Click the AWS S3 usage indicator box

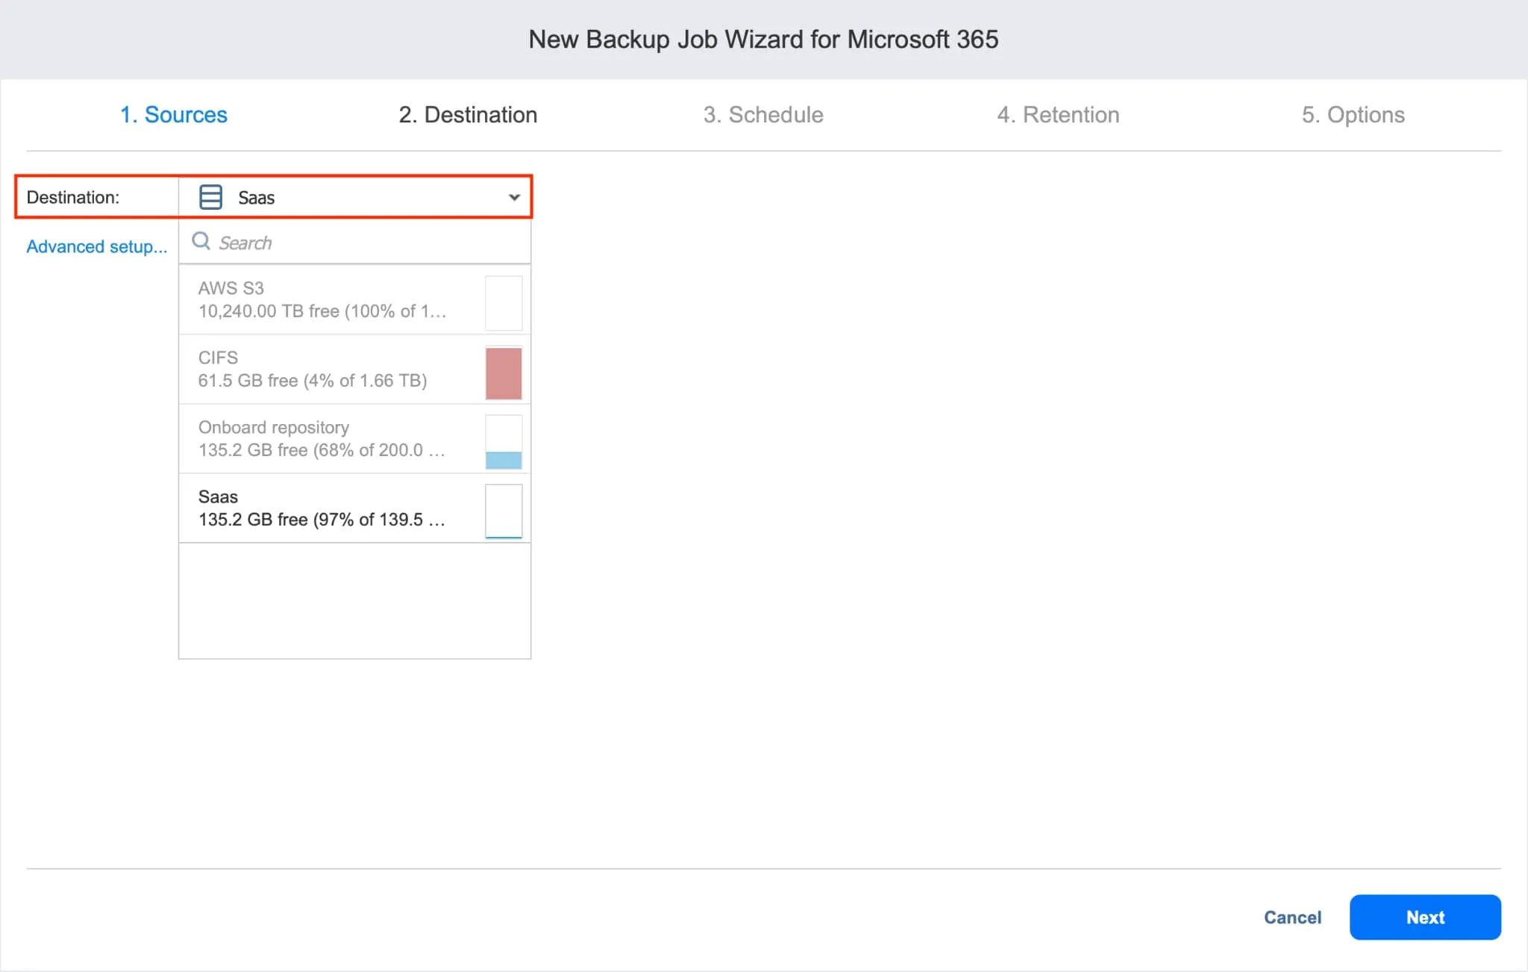(504, 303)
